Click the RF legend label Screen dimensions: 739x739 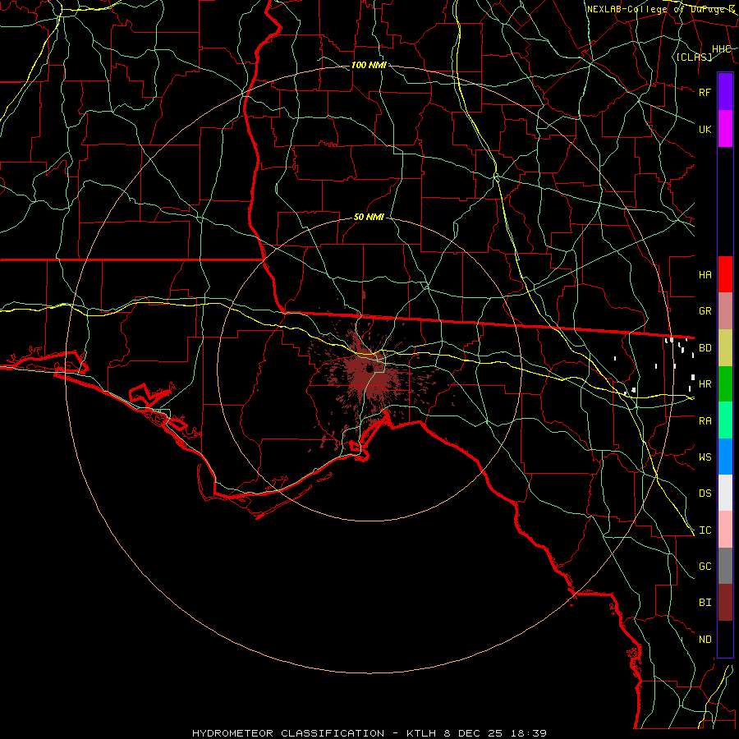click(705, 92)
